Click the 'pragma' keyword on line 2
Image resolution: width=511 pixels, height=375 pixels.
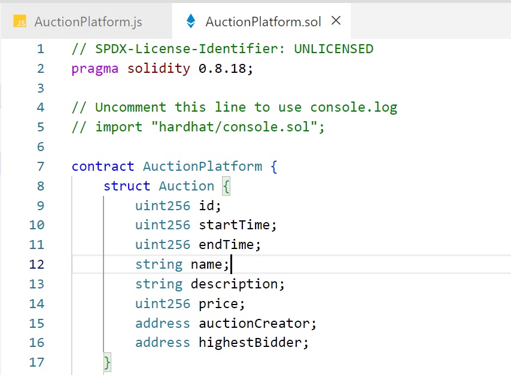[x=95, y=69]
